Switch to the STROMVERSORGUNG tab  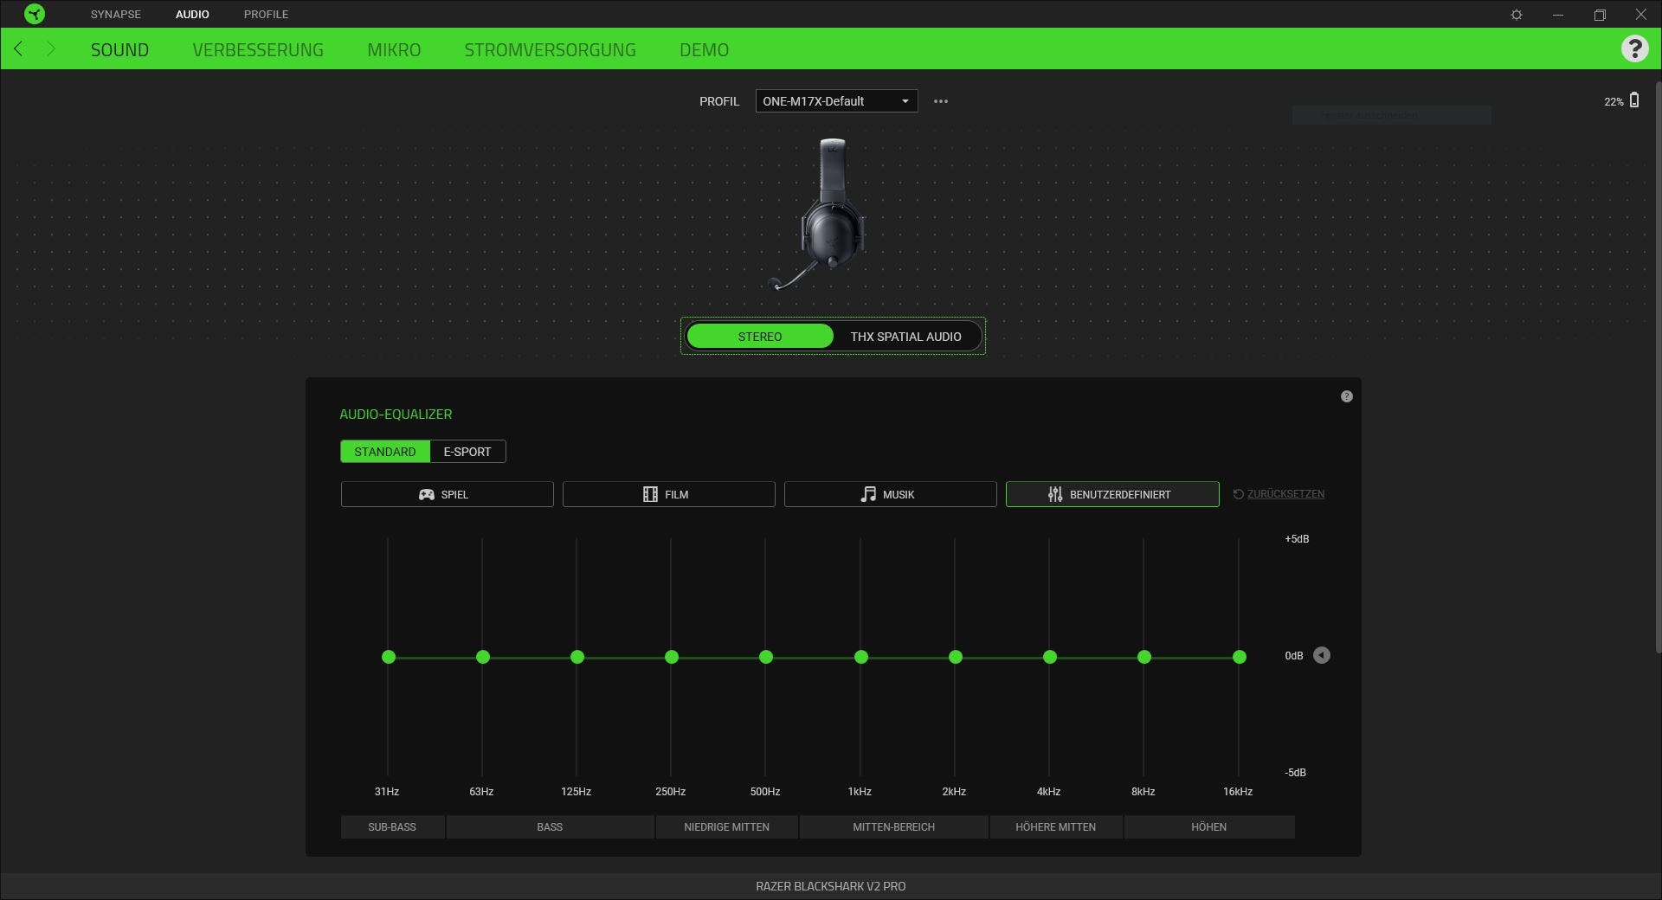(x=550, y=50)
